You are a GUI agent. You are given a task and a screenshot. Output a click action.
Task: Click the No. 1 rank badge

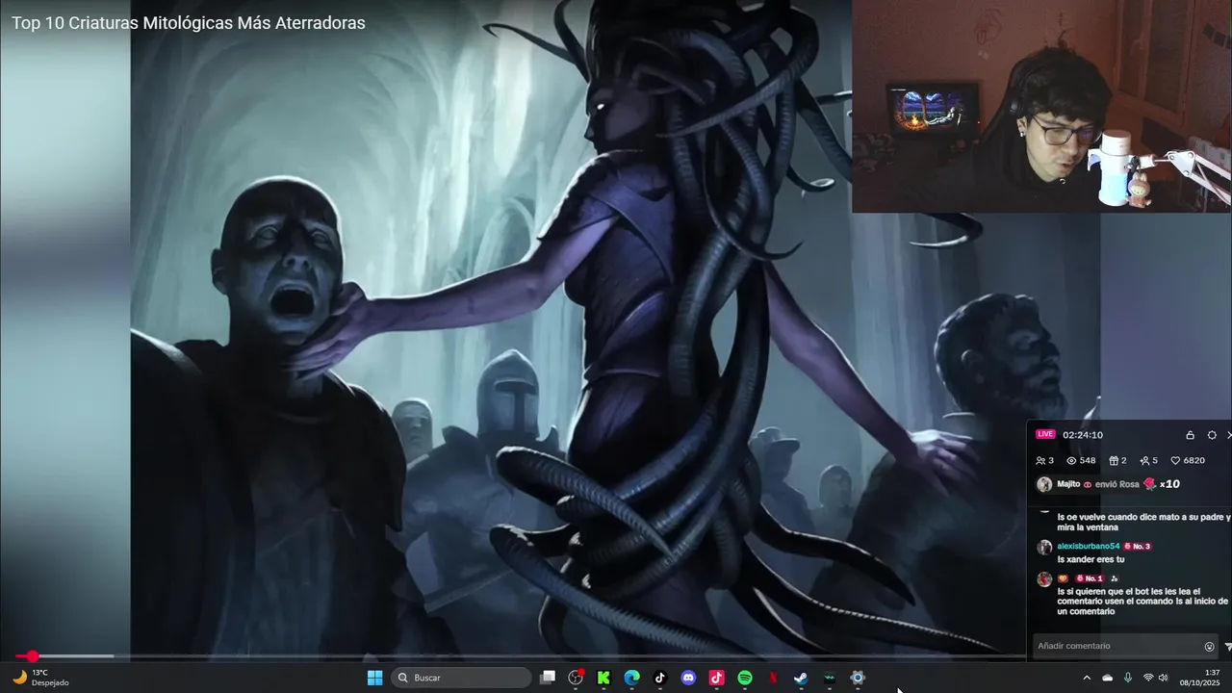point(1090,578)
